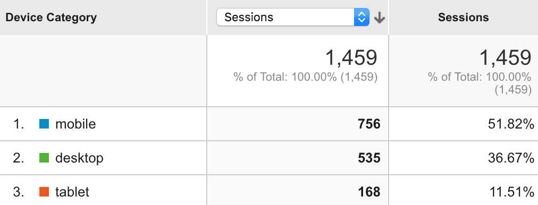Select the desktop device category row
Viewport: 538px width, 205px height.
click(x=269, y=158)
